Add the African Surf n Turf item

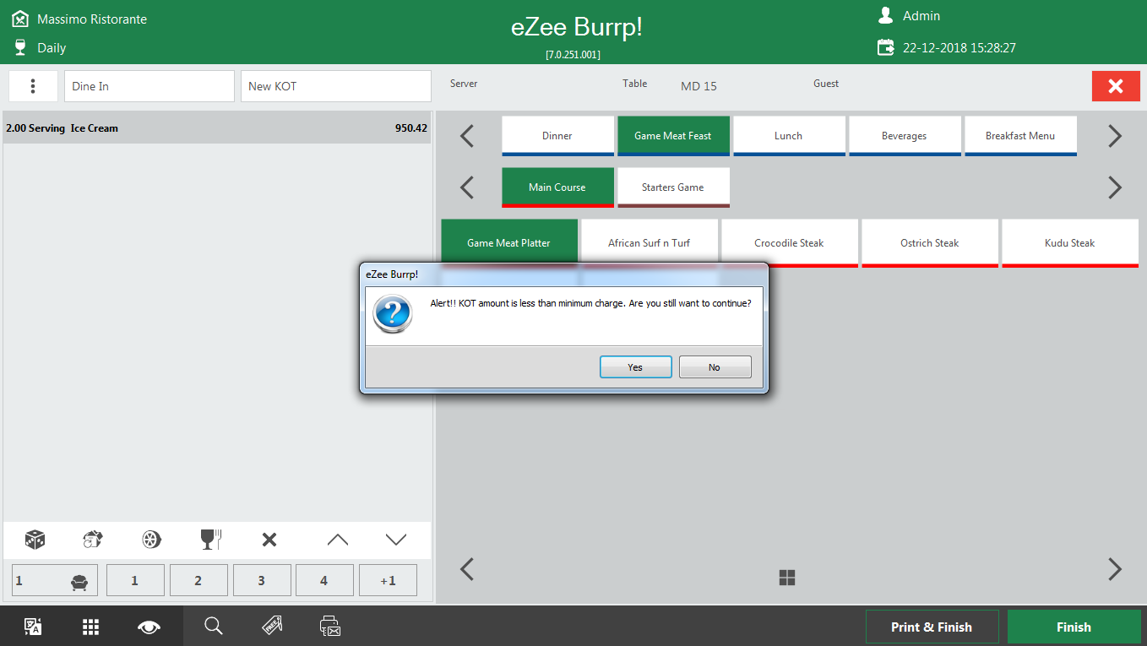[650, 243]
